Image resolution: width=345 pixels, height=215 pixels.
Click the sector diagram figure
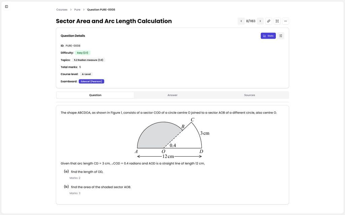coord(172,138)
